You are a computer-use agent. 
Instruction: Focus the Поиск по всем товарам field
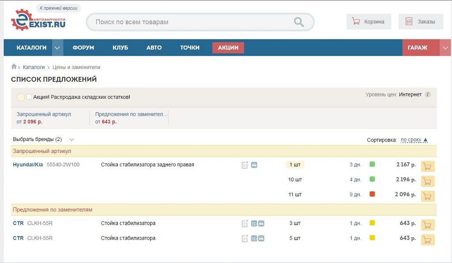pos(190,22)
